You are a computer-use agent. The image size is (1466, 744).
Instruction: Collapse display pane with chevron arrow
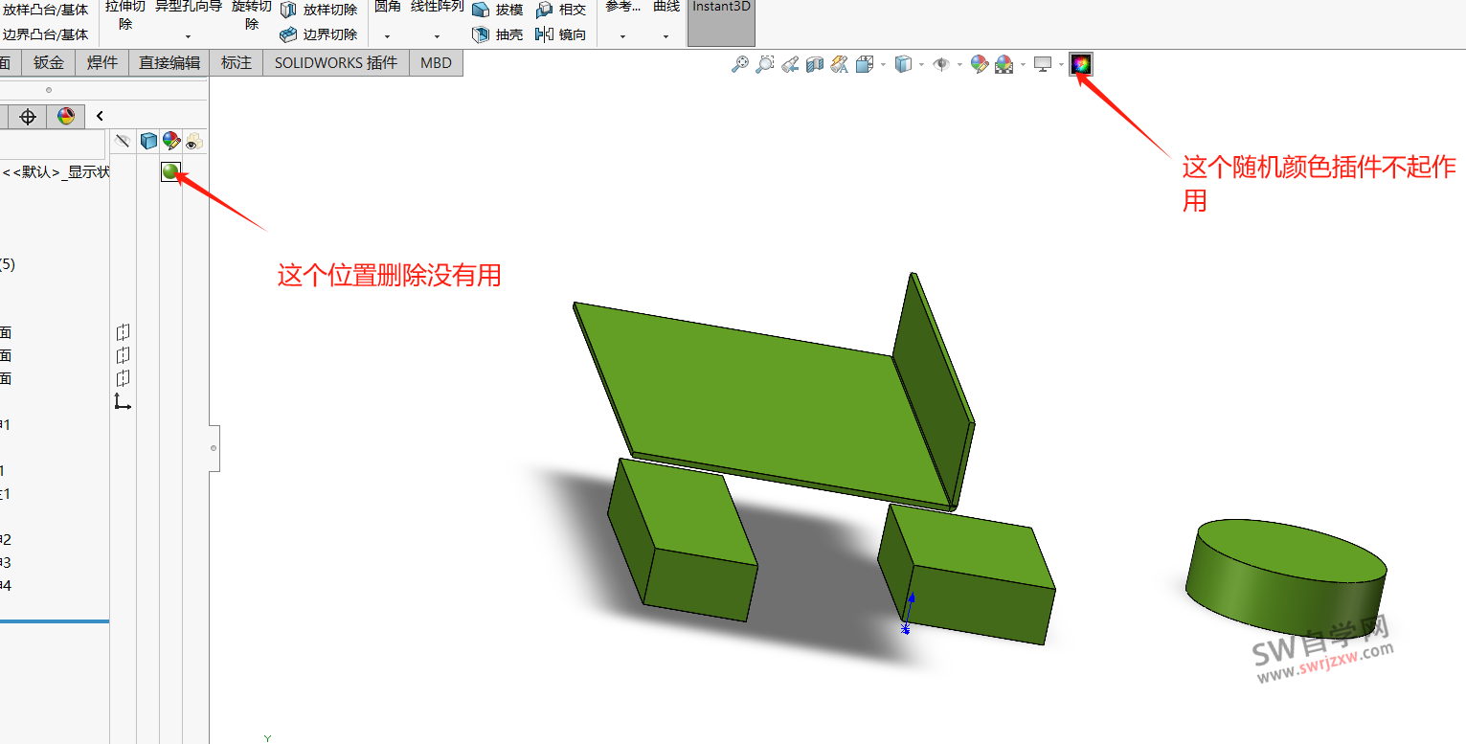[101, 117]
